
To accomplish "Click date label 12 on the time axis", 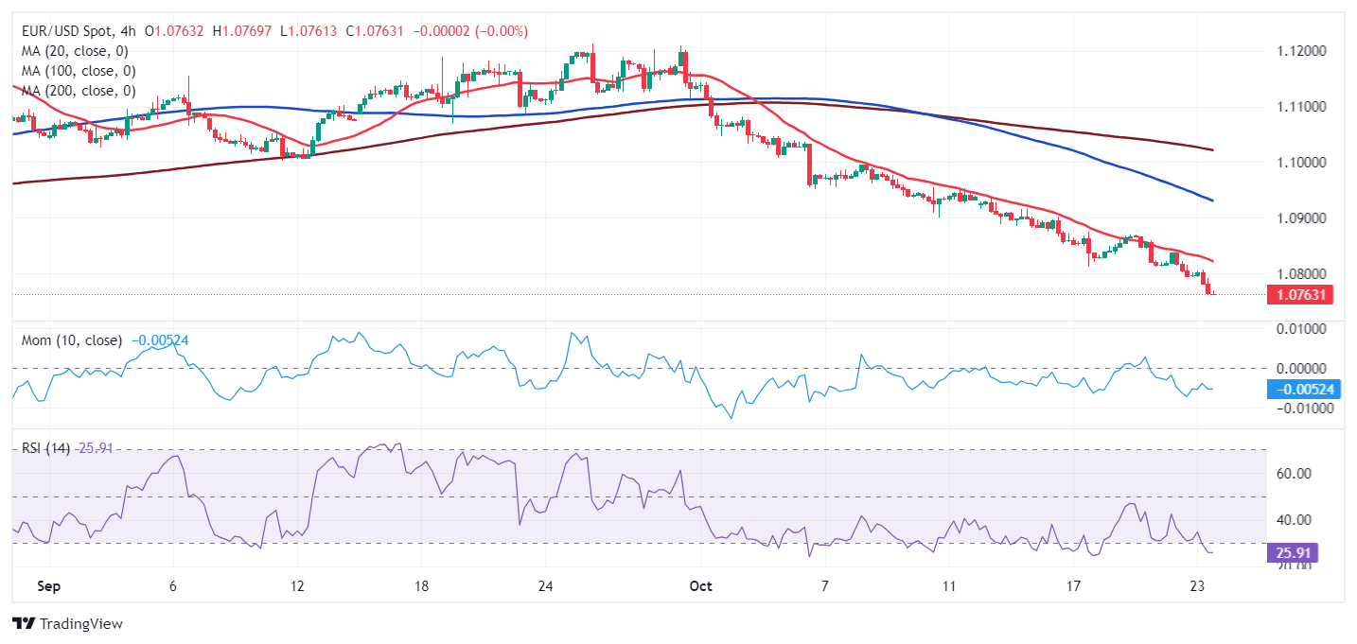I will [297, 586].
